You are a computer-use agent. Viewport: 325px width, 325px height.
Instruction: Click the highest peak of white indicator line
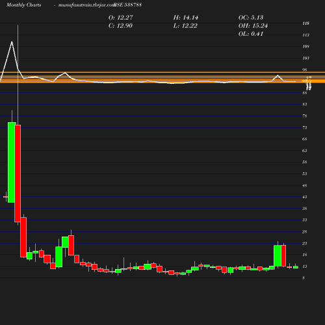pos(12,42)
